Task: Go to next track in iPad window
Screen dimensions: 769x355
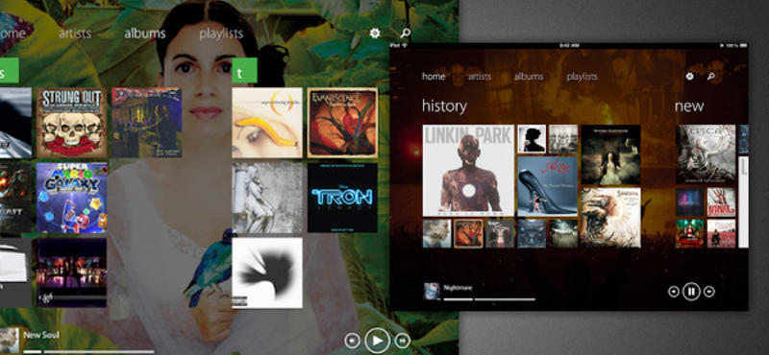Action: pyautogui.click(x=708, y=292)
